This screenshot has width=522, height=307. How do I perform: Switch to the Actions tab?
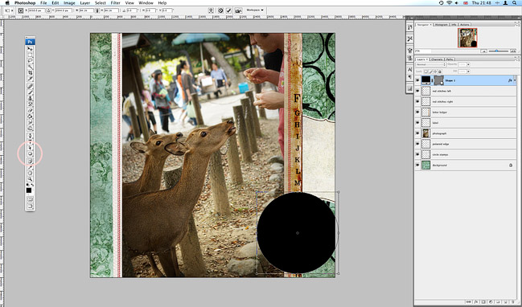pyautogui.click(x=465, y=25)
